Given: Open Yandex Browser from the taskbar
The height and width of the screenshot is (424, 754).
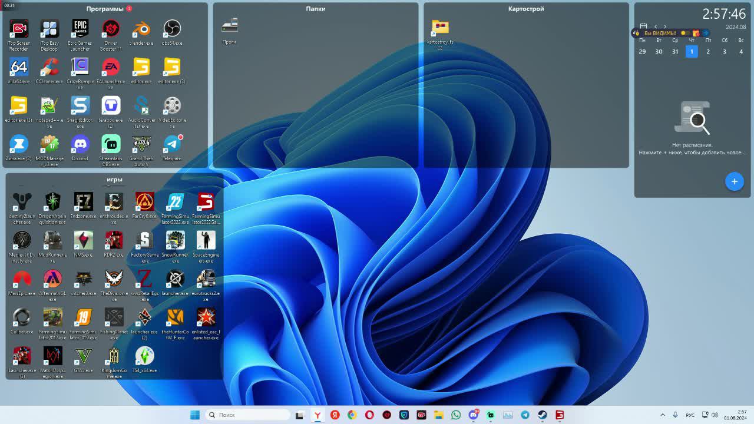Looking at the screenshot, I should pos(318,415).
